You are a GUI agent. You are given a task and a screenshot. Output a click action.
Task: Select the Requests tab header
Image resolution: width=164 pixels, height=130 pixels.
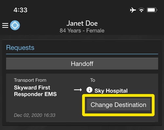(x=20, y=48)
